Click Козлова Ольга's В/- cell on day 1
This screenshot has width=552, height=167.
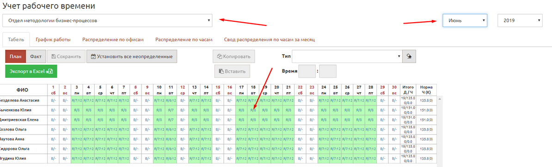[53, 130]
